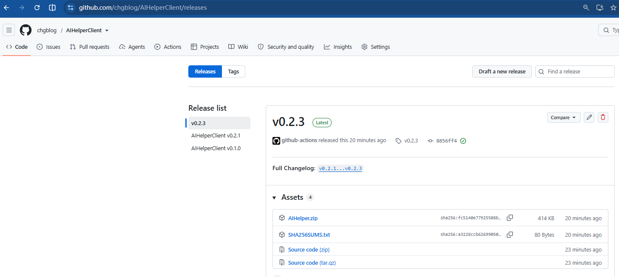Viewport: 619px width, 277px height.
Task: Click the green commit status check icon
Action: pos(463,141)
